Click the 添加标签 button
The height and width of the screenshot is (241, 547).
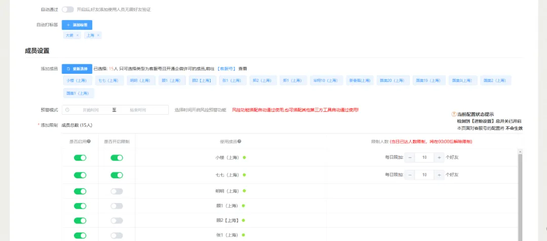coord(77,25)
